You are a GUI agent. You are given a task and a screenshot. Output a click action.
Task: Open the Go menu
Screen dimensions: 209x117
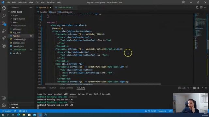37,2
